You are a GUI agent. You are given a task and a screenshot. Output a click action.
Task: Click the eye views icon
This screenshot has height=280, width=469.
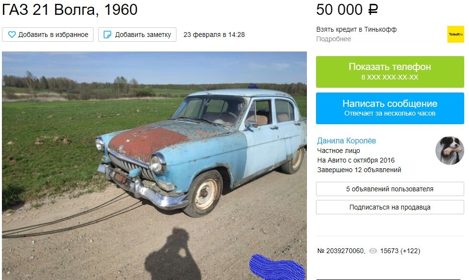[373, 251]
